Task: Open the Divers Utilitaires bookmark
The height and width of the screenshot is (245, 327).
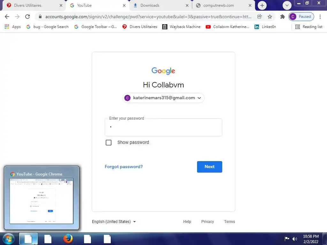Action: [140, 27]
